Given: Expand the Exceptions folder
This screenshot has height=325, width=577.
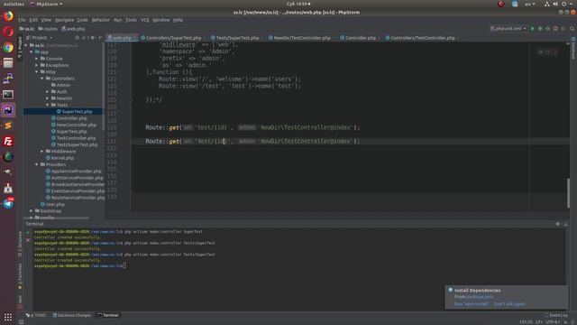Looking at the screenshot, I should (36, 65).
